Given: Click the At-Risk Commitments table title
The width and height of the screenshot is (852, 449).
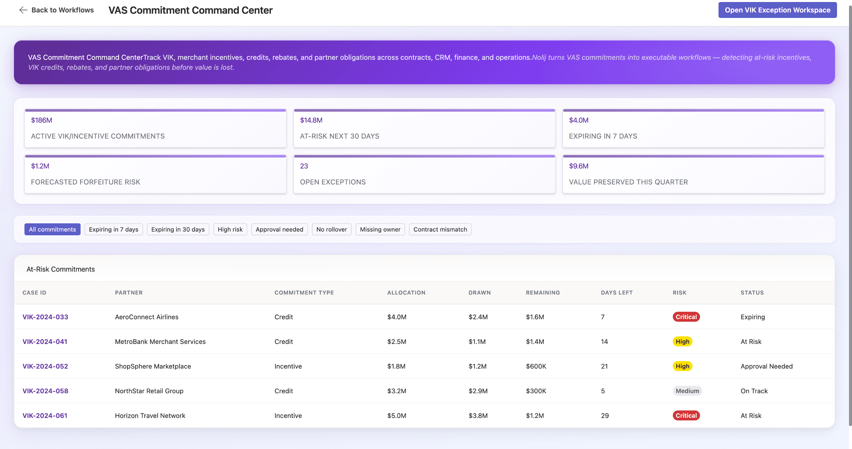Looking at the screenshot, I should click(x=61, y=269).
